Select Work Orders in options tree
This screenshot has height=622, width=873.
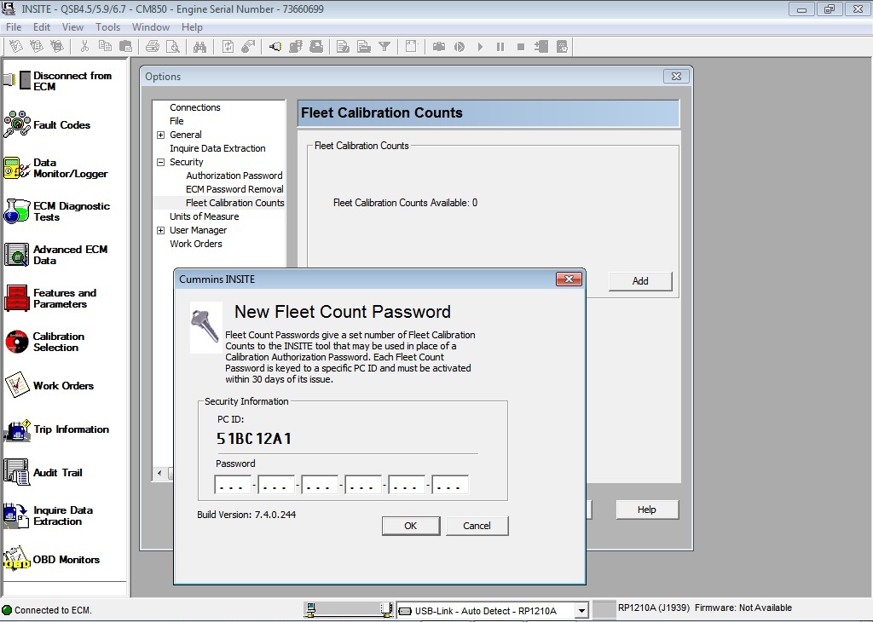[196, 244]
